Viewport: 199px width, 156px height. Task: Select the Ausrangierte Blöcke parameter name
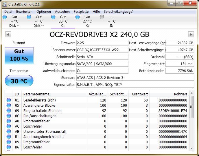(39, 105)
